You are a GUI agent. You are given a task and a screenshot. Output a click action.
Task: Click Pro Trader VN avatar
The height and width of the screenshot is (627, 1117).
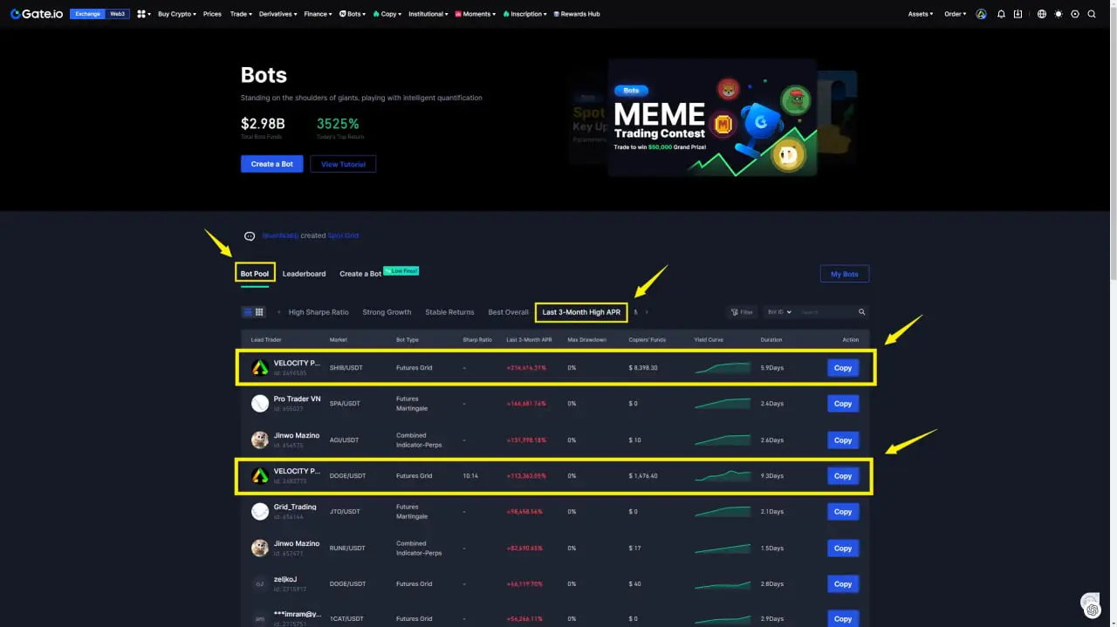tap(260, 403)
